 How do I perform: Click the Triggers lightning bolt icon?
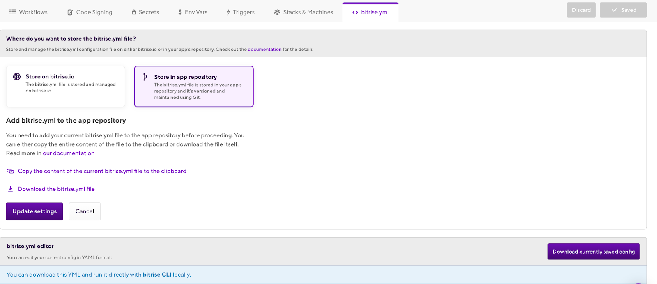(228, 12)
